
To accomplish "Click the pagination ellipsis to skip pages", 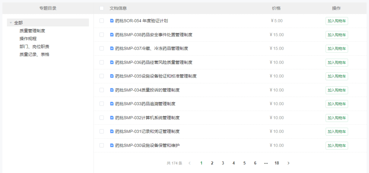I will click(266, 163).
